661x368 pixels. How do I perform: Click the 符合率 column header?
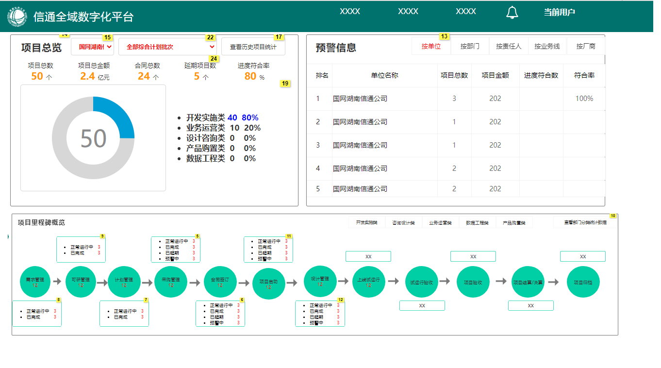[584, 75]
